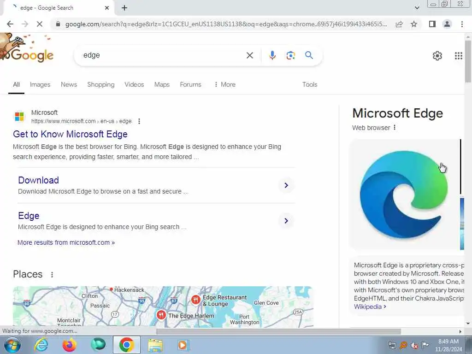Image resolution: width=472 pixels, height=354 pixels.
Task: Bookmark this page with the star icon
Action: (x=414, y=24)
